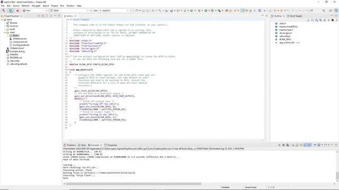
Task: Select component.mk in Project Explorer
Action: pos(20,42)
